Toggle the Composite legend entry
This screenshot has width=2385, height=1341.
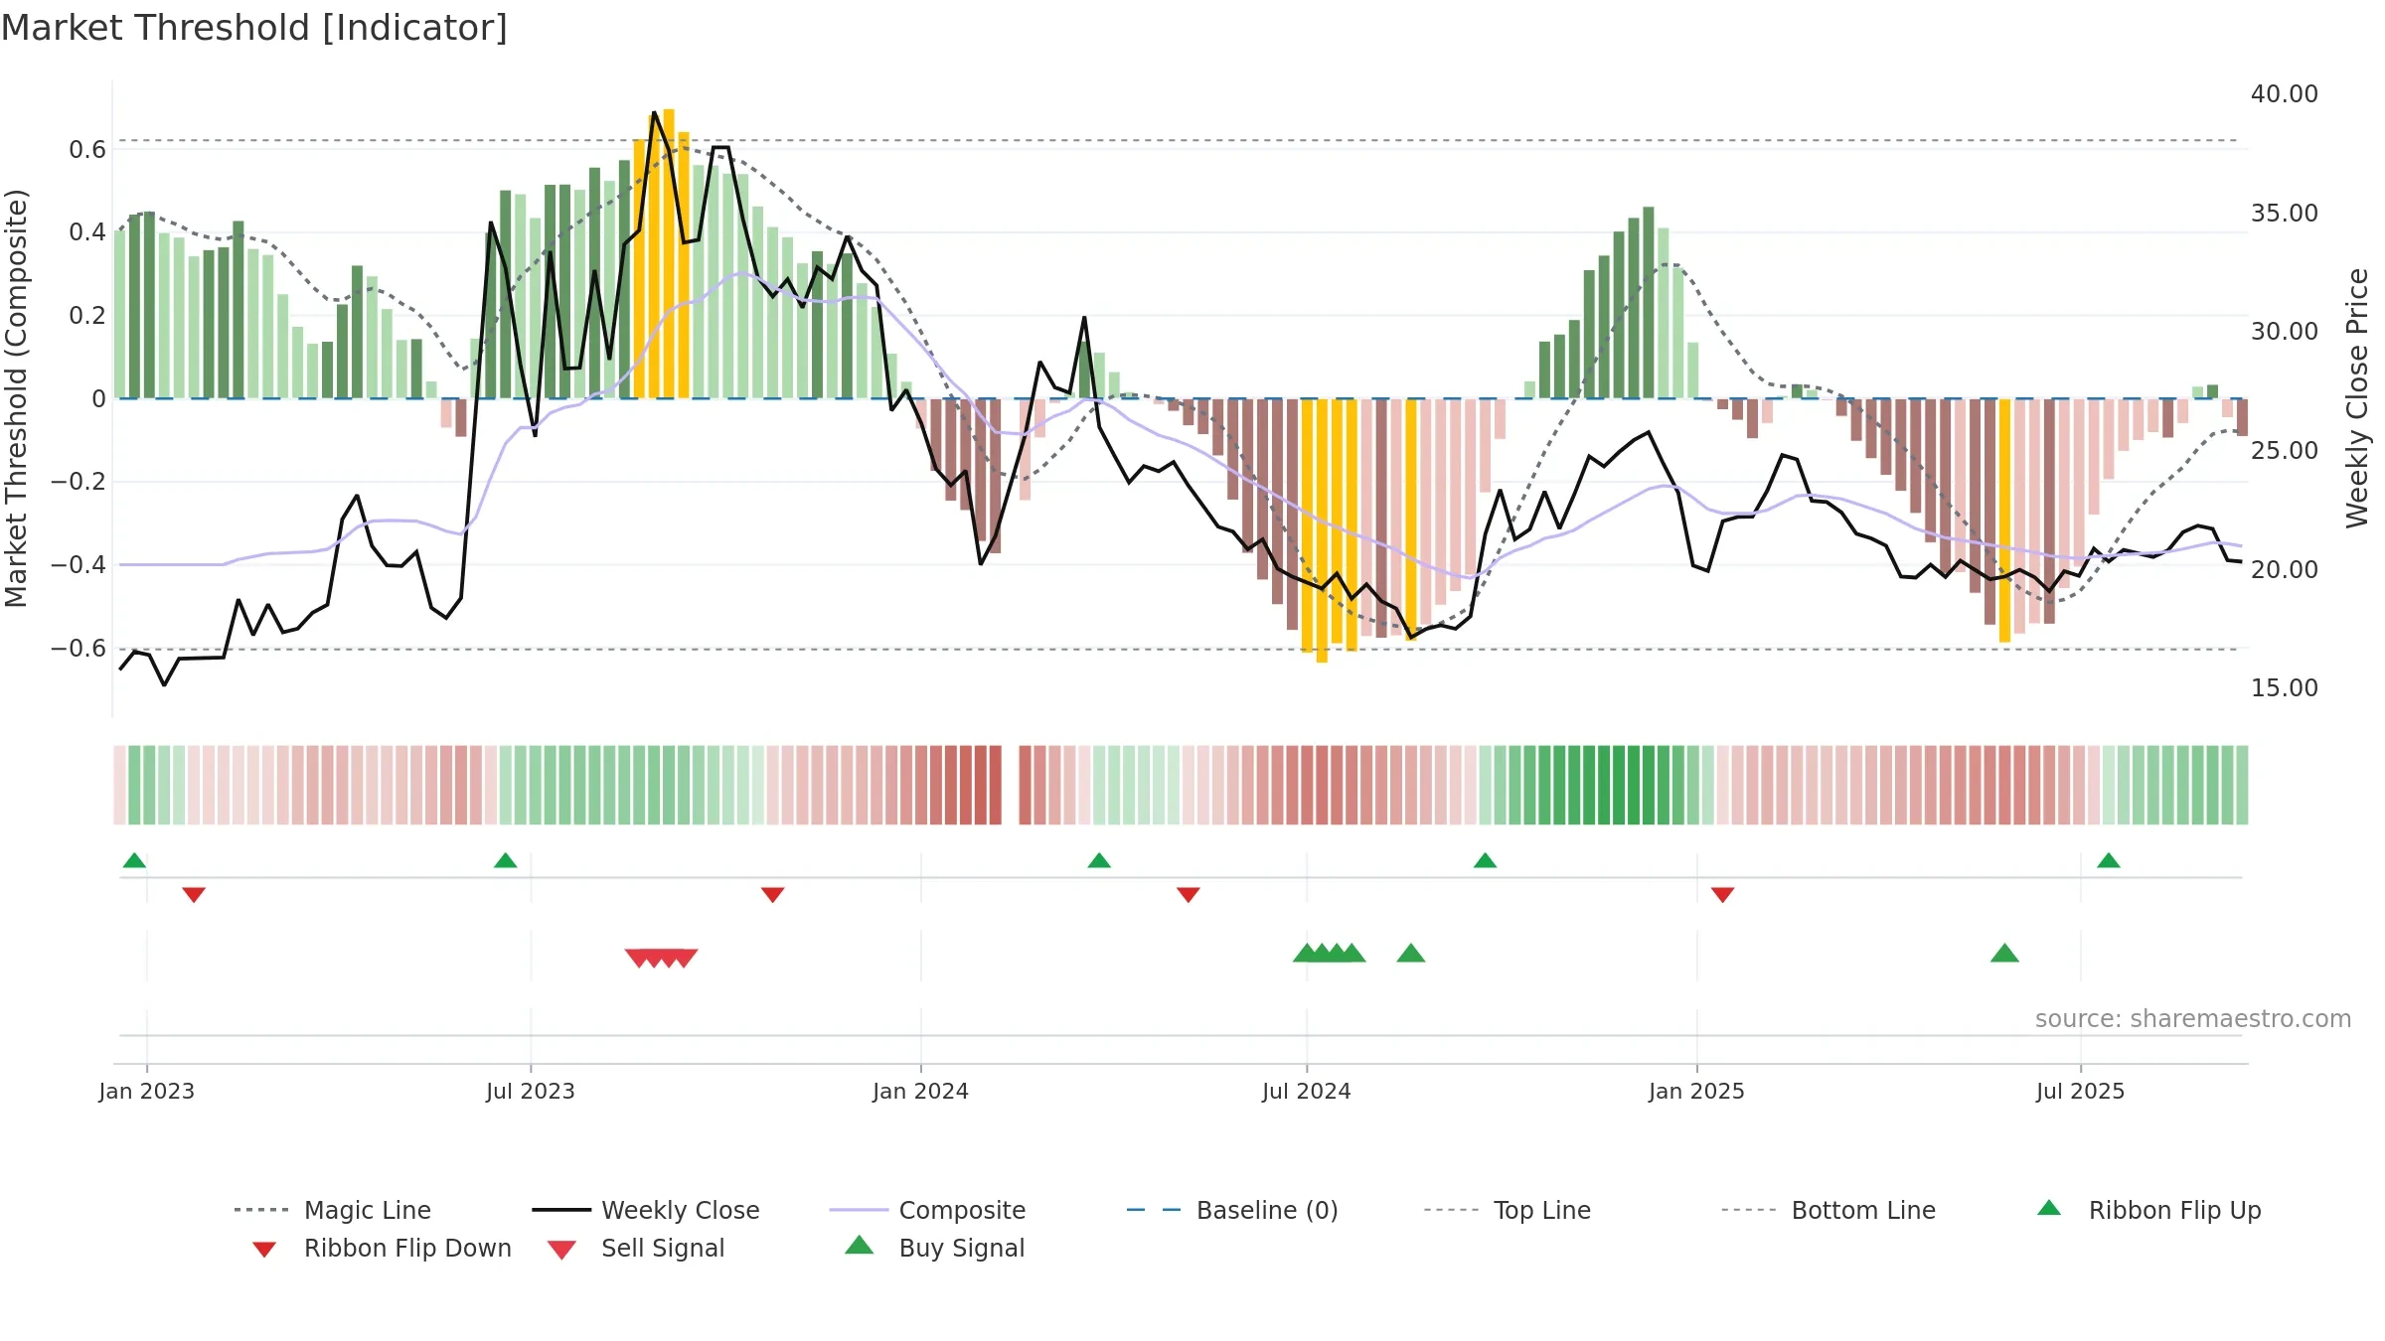[927, 1210]
